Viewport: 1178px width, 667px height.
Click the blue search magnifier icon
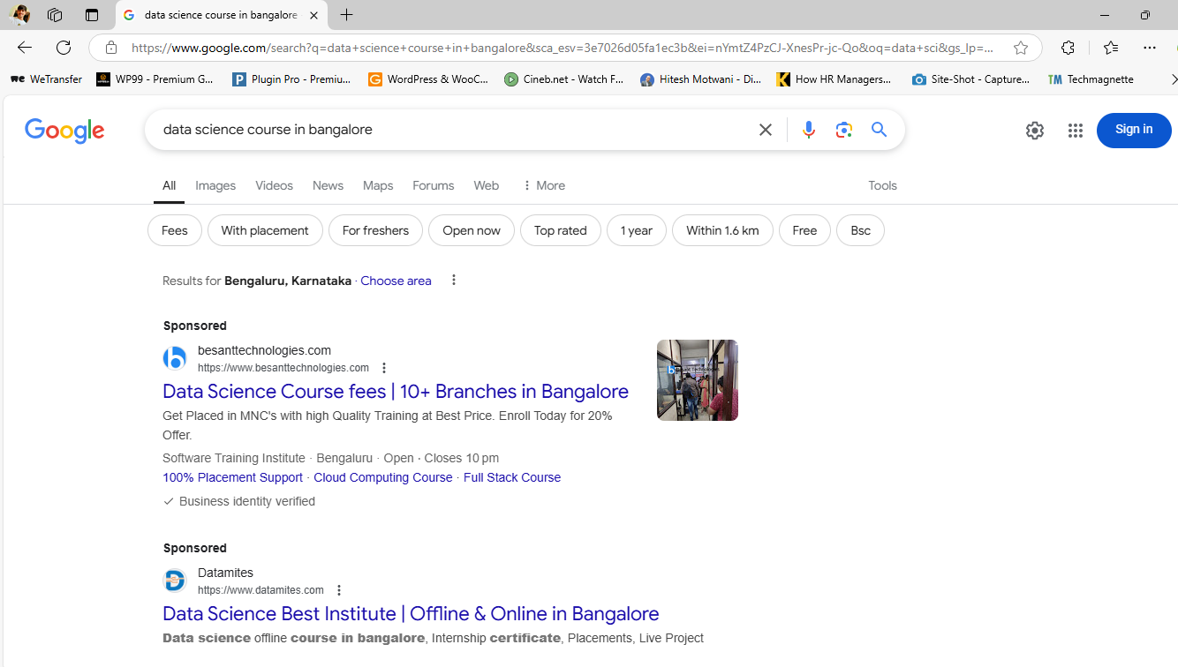click(879, 130)
